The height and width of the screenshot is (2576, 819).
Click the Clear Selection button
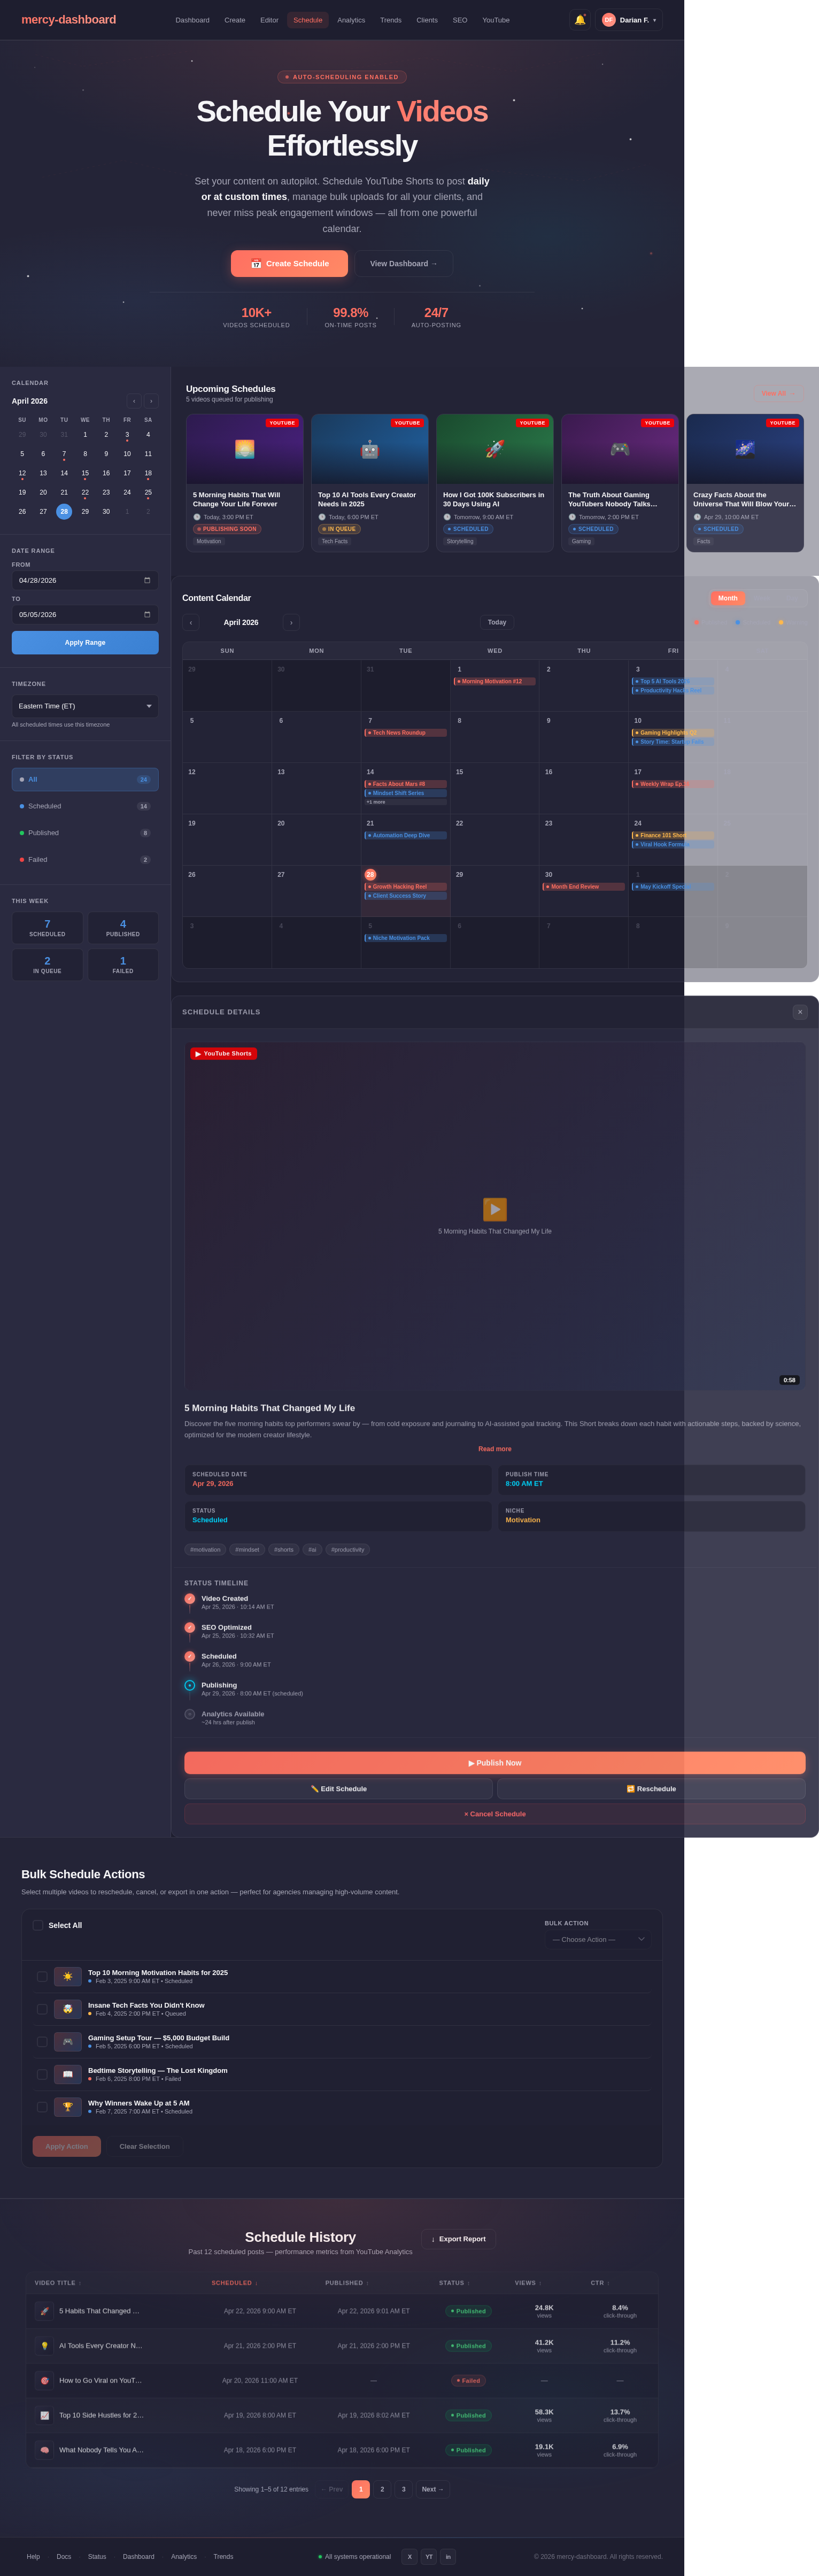click(x=145, y=2146)
